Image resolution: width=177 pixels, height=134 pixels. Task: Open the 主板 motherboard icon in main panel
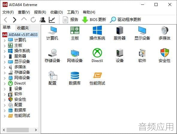tap(75, 30)
